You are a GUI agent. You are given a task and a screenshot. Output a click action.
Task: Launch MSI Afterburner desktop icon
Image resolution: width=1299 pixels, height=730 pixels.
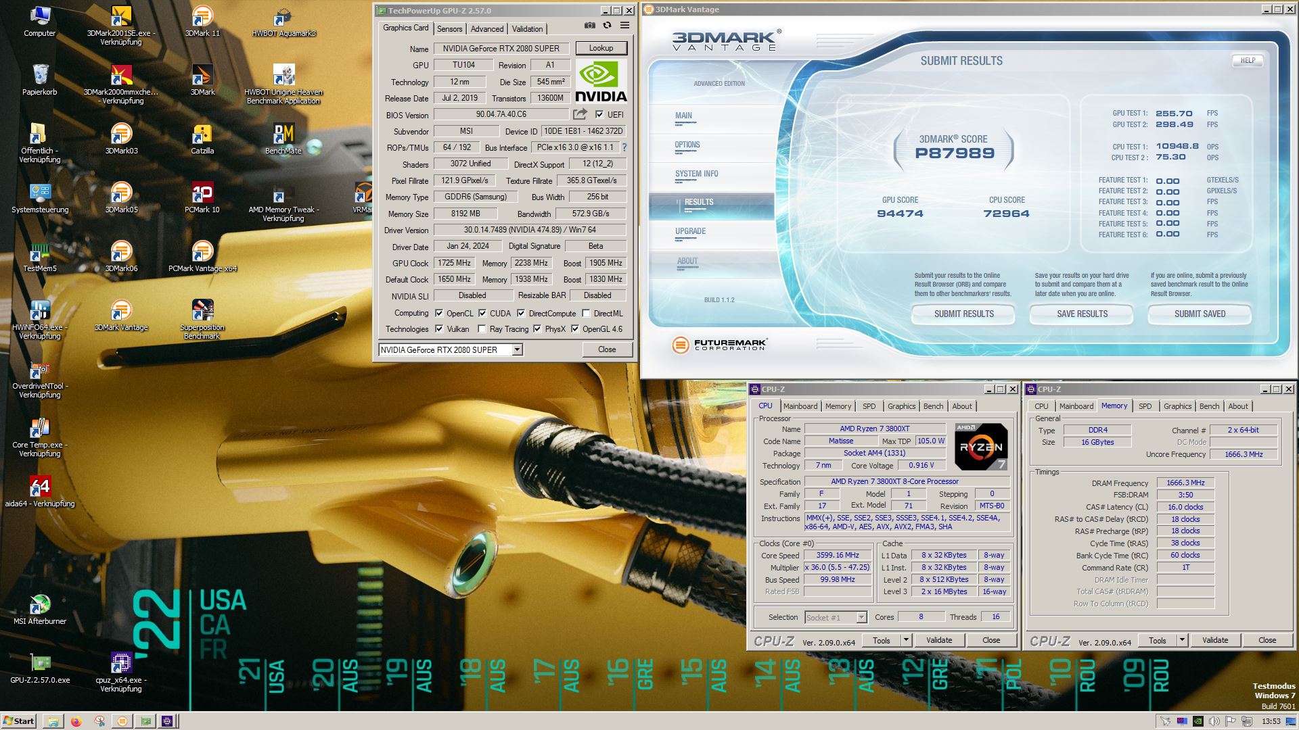[40, 609]
